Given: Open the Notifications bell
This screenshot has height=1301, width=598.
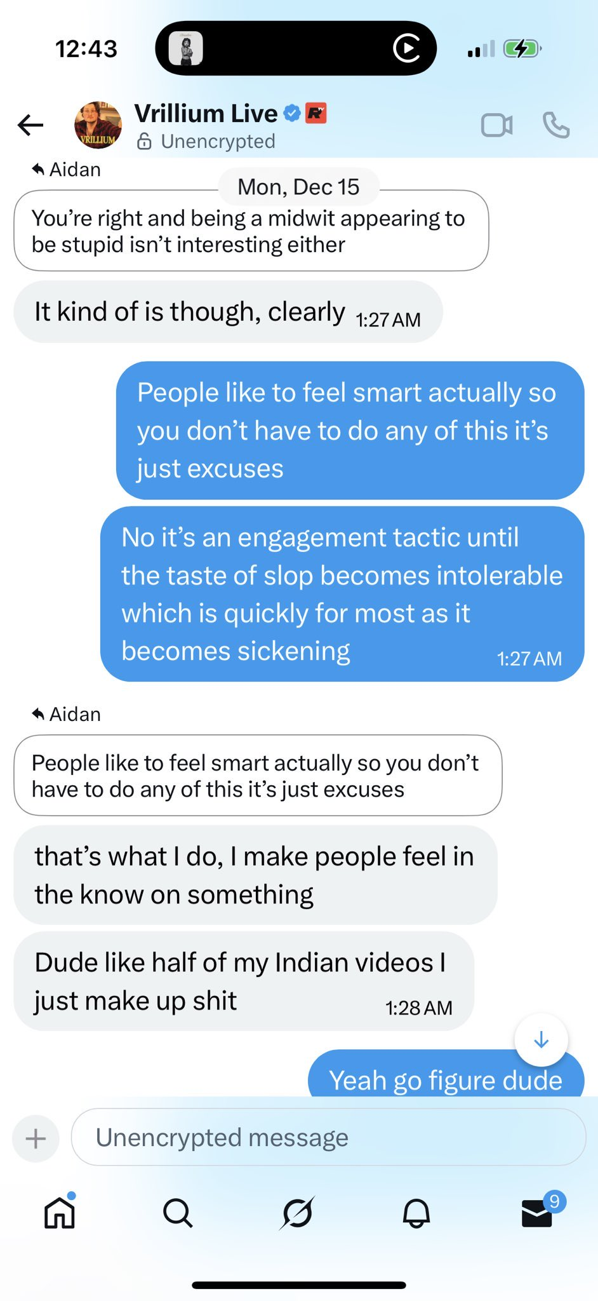Looking at the screenshot, I should (x=416, y=1213).
